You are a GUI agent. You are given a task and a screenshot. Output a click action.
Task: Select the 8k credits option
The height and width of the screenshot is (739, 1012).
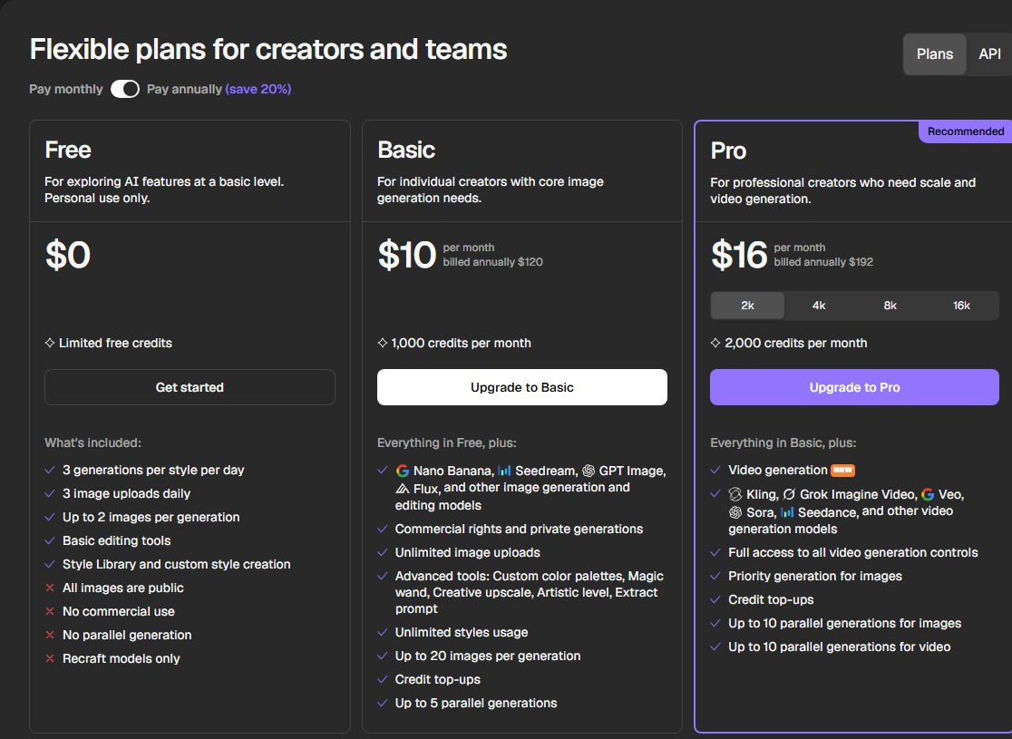point(890,306)
